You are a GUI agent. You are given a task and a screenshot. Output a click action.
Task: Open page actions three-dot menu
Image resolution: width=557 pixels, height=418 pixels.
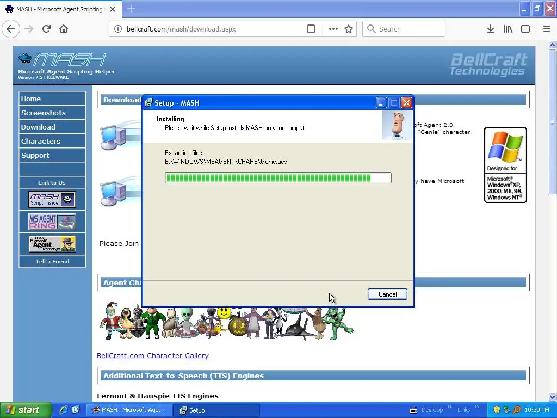point(333,29)
